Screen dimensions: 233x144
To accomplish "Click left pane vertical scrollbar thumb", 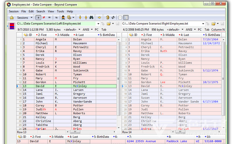I will [x=118, y=78].
